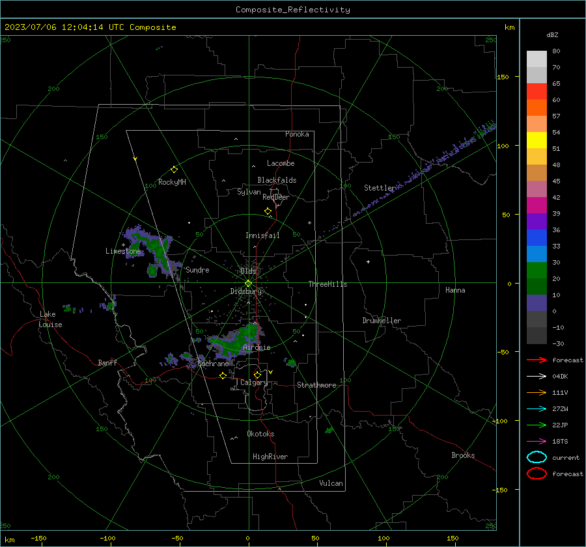The image size is (586, 547).
Task: Click the yellow diamond marker below Cochrane
Action: [x=223, y=375]
